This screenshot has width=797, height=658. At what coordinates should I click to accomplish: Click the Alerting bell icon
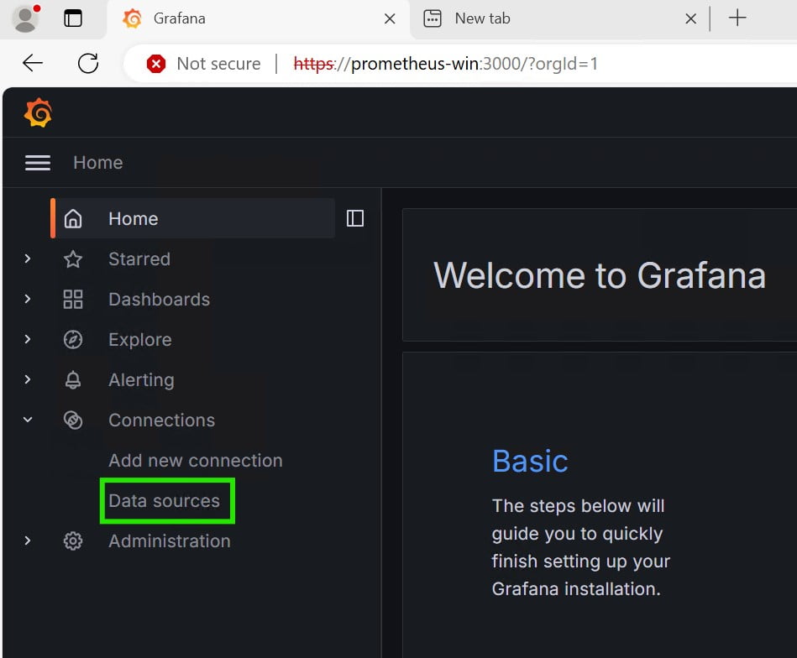[74, 380]
